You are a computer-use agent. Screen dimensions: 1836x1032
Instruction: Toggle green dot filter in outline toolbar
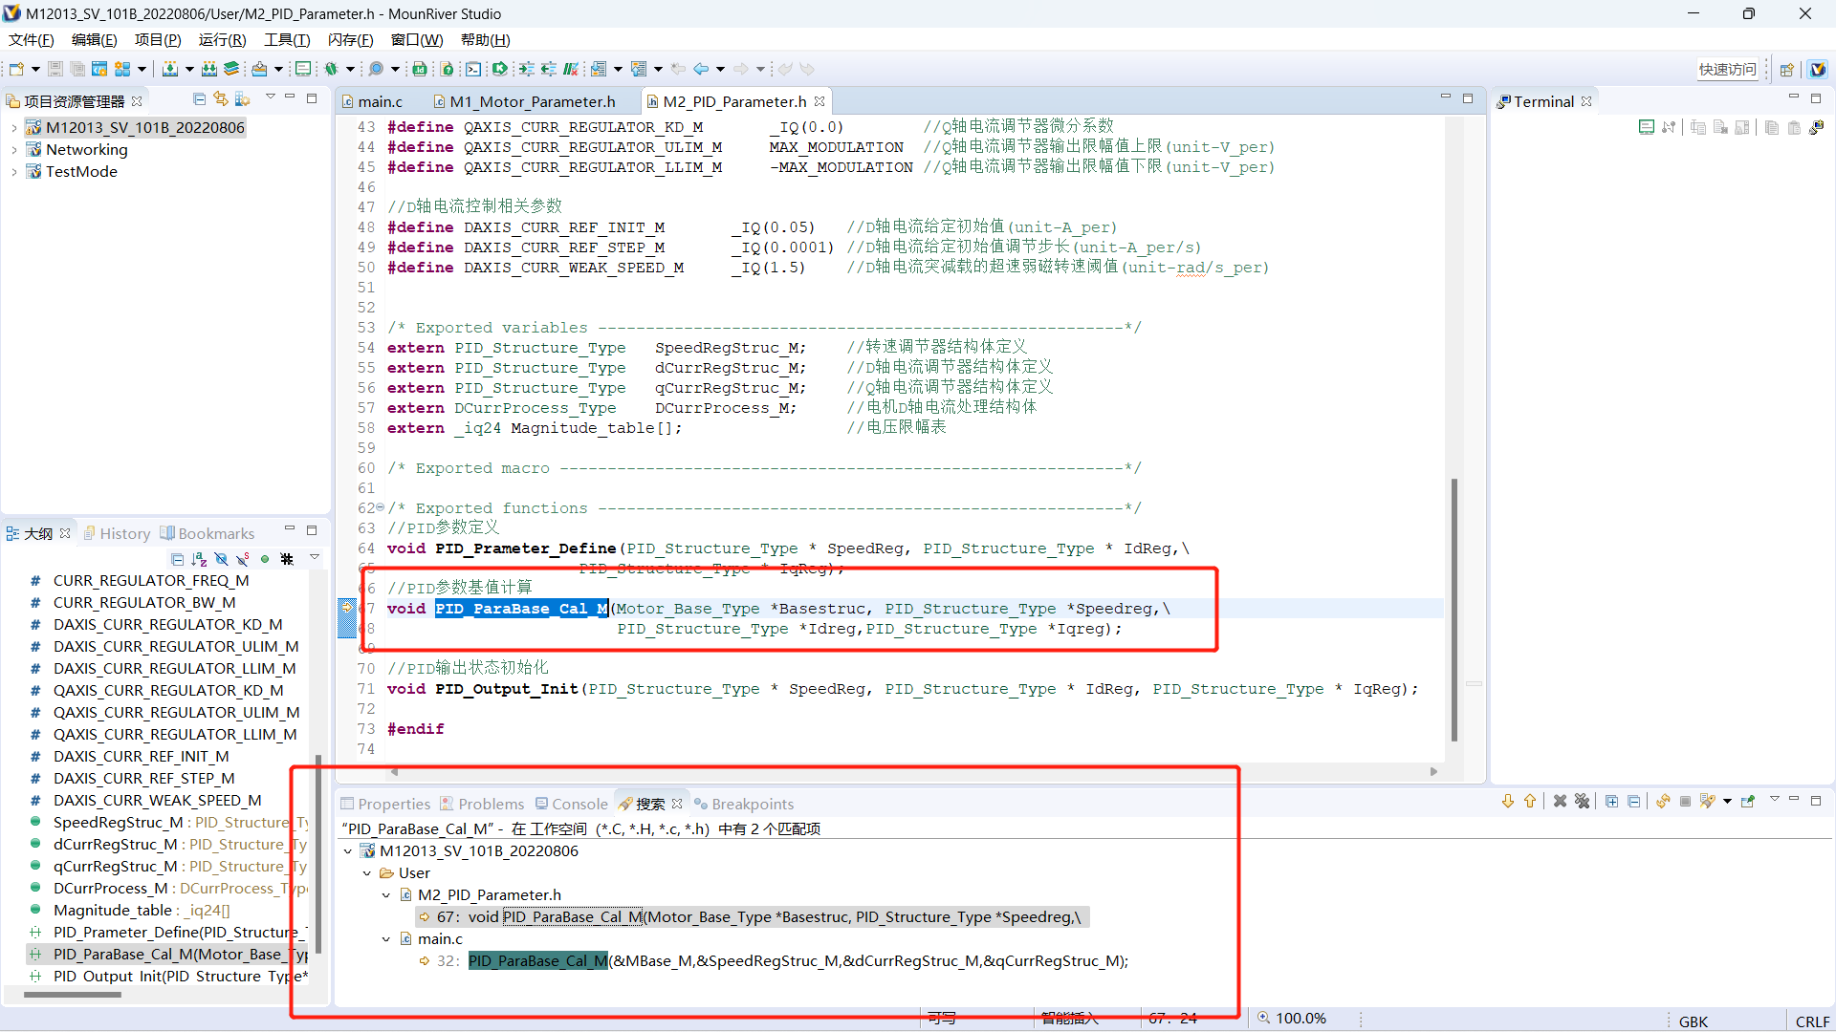tap(265, 559)
